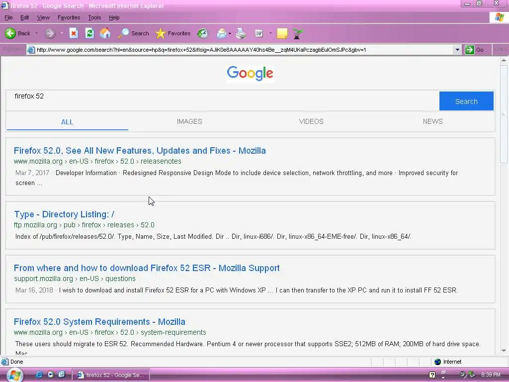Click the page icon in the address bar
The height and width of the screenshot is (382, 509).
point(31,50)
